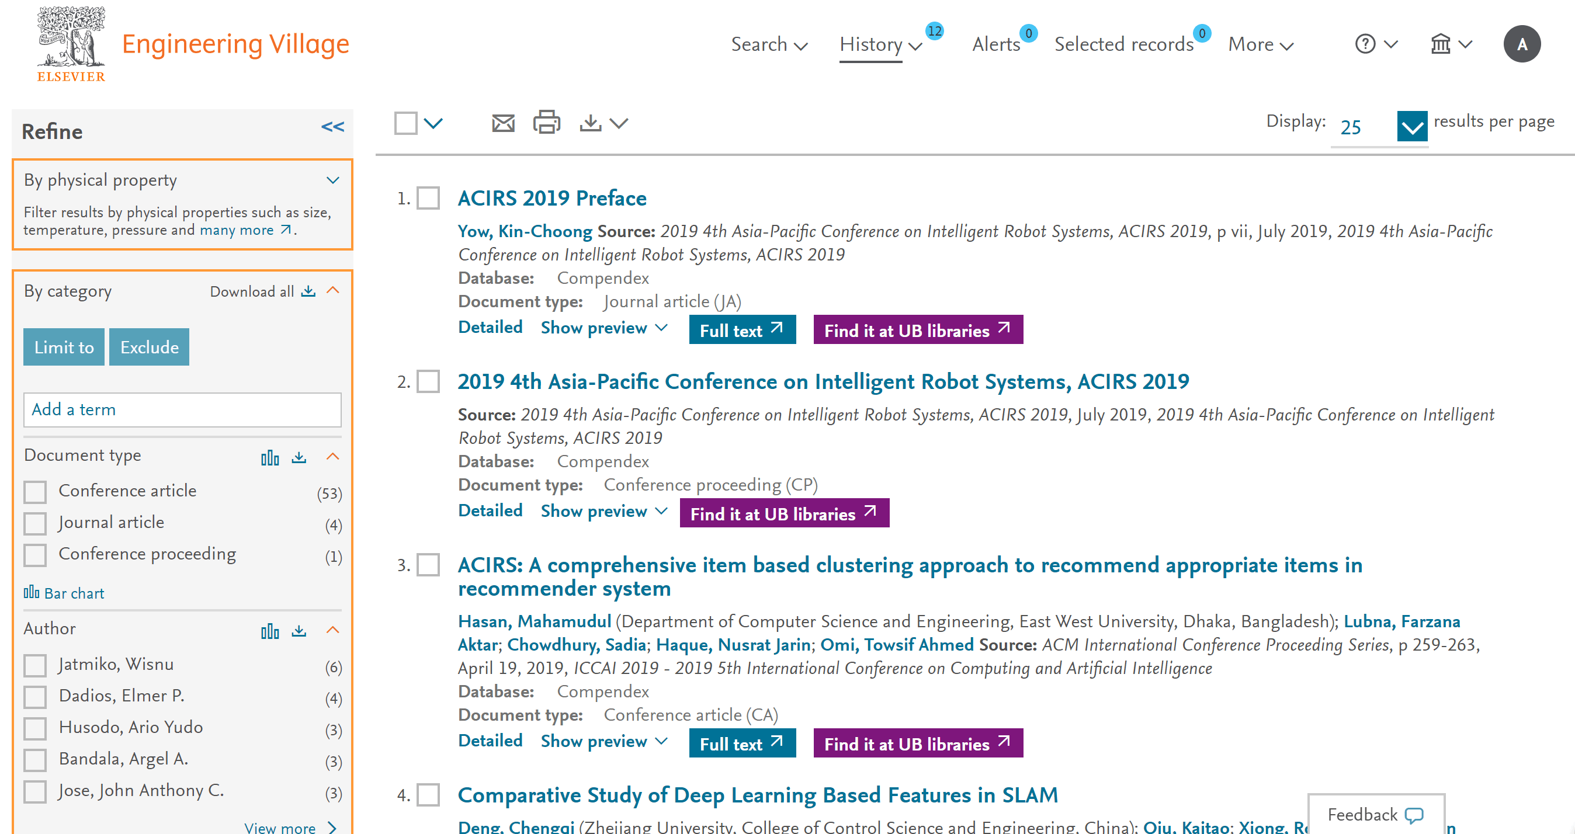Image resolution: width=1575 pixels, height=834 pixels.
Task: Collapse the Document type facet chevron
Action: click(x=332, y=456)
